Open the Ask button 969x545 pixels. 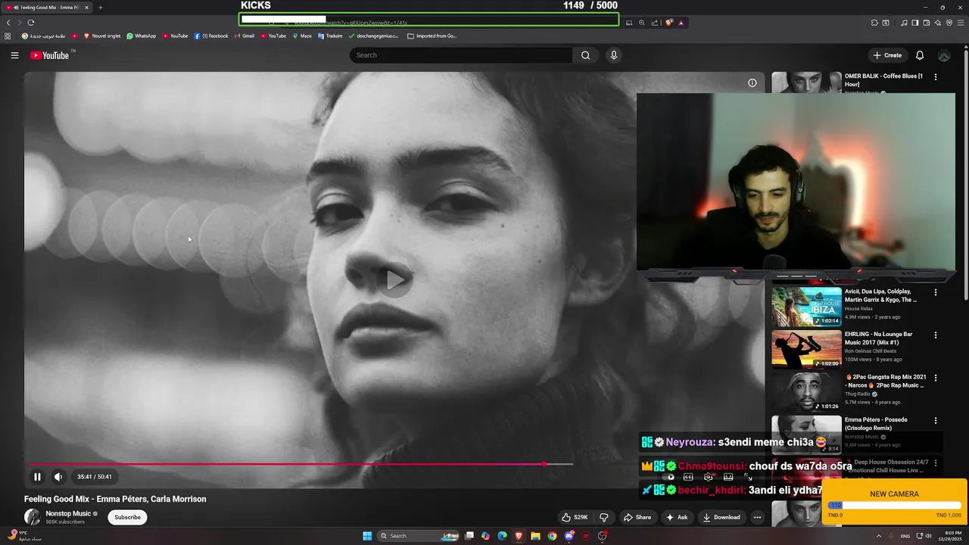[677, 517]
